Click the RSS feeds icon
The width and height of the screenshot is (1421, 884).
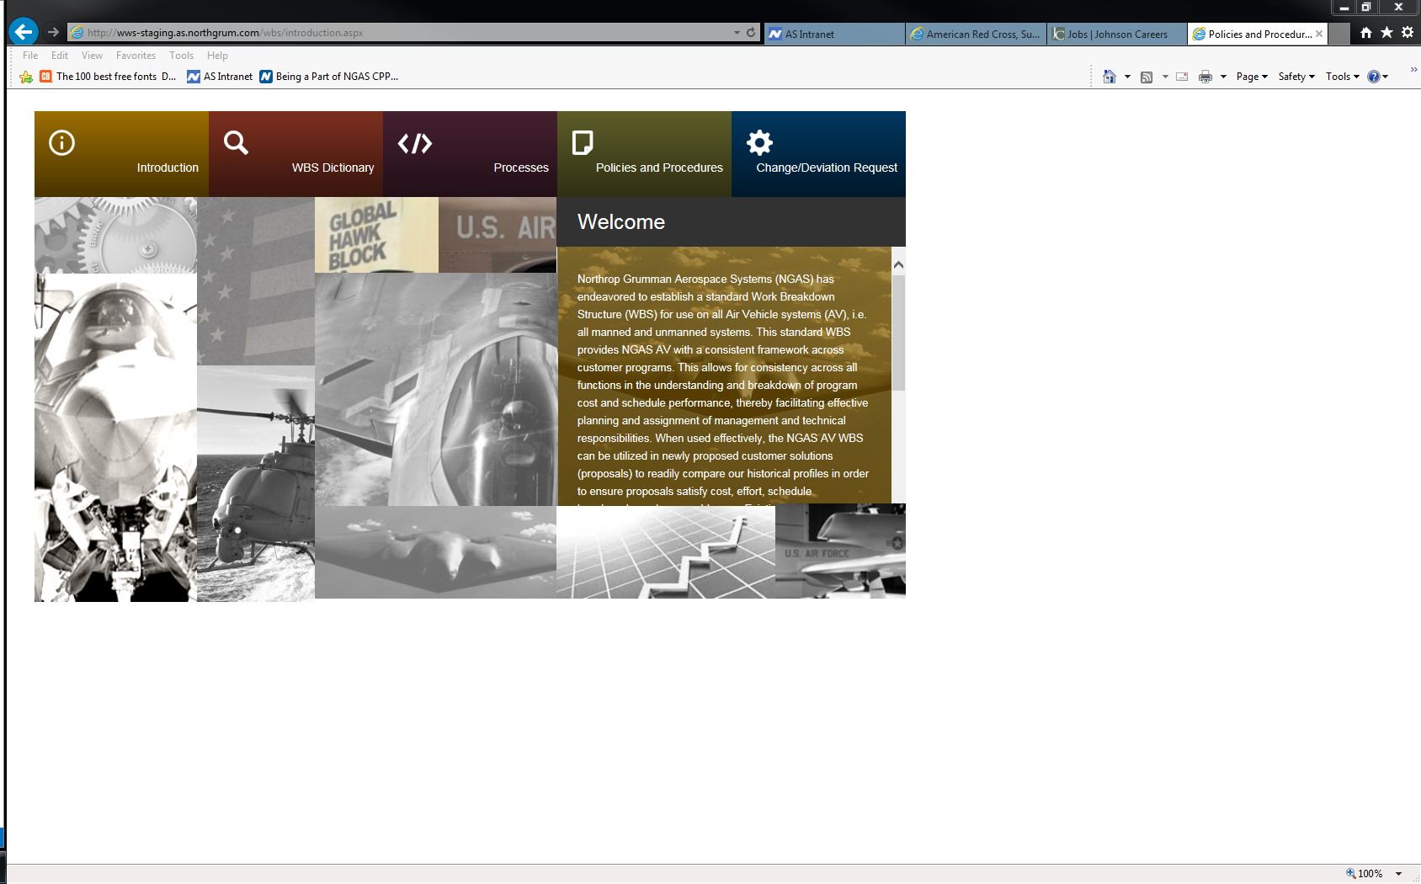tap(1146, 77)
